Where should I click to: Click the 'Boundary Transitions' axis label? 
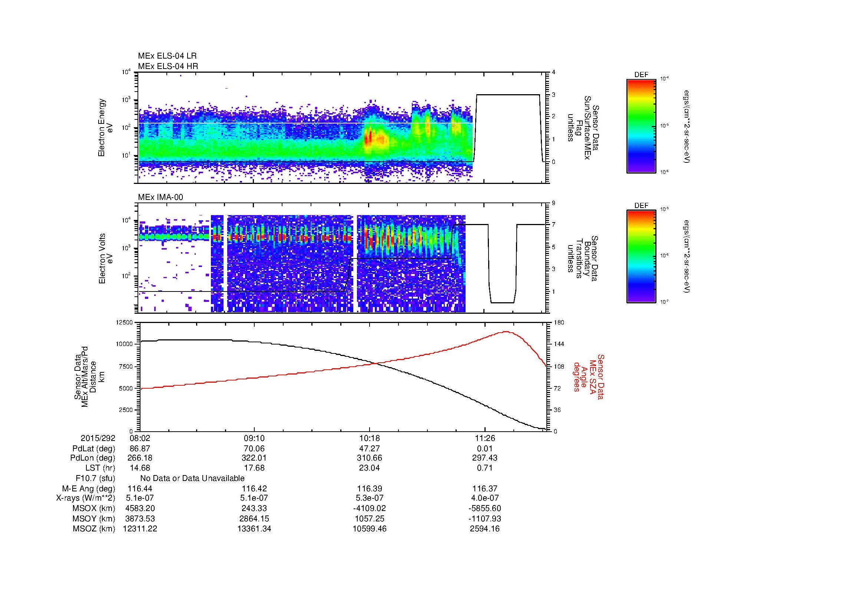583,258
